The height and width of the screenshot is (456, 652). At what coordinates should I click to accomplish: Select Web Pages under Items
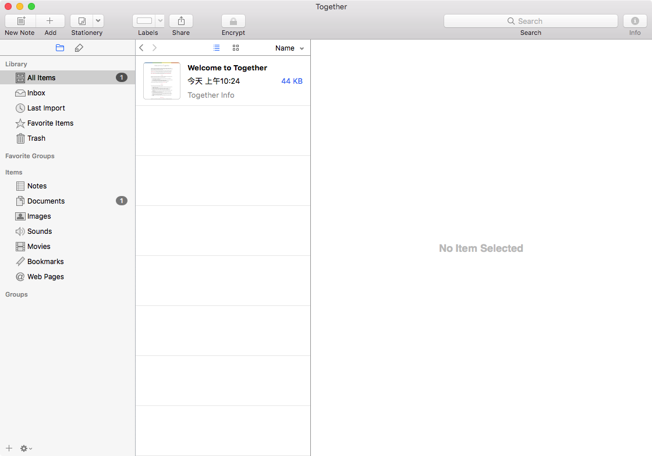click(68, 277)
